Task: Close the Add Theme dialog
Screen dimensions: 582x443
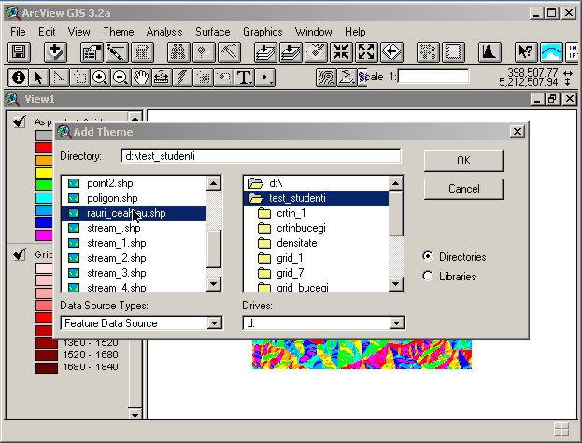Action: point(518,132)
